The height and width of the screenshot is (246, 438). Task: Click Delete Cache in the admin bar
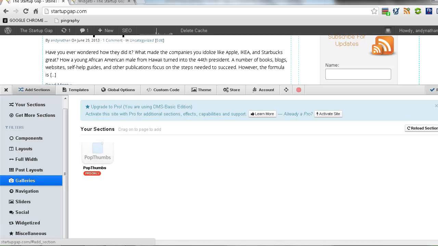[x=194, y=30]
